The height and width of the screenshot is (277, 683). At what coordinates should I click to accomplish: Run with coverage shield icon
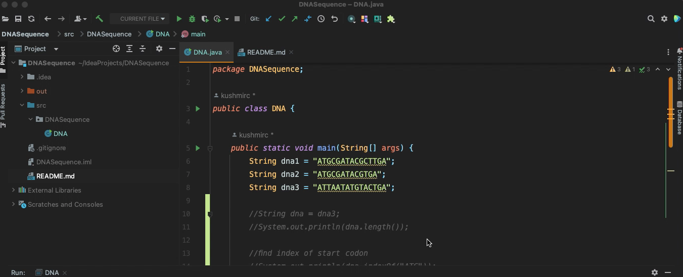click(205, 19)
